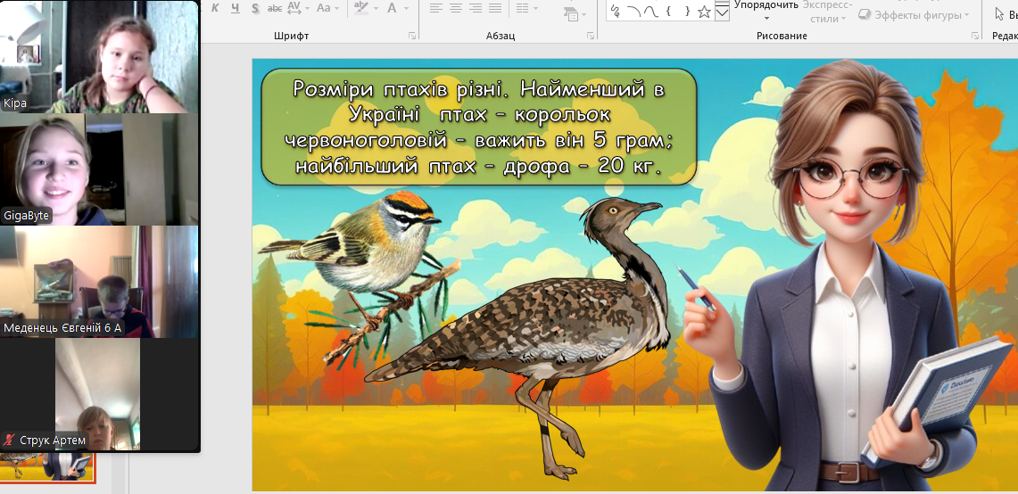The height and width of the screenshot is (494, 1018).
Task: Select Меденець Євгеній 6 А video
Action: coord(99,282)
